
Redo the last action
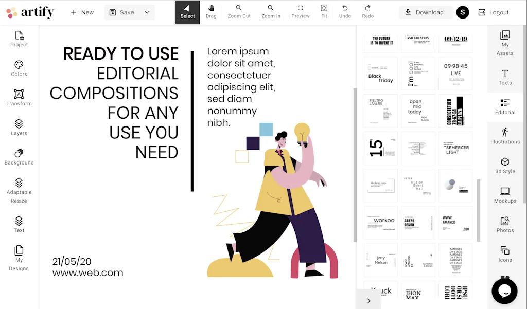coord(367,11)
